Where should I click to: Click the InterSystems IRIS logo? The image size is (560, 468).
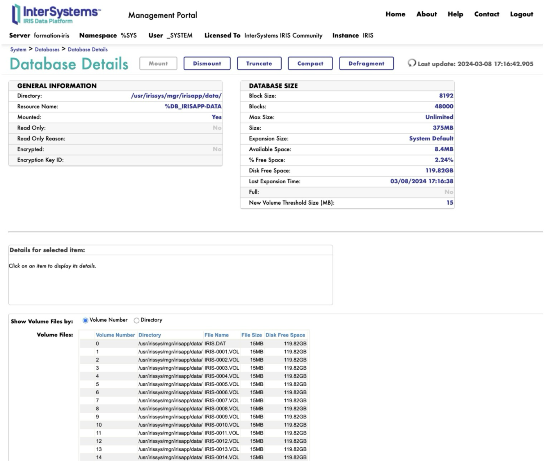coord(56,14)
